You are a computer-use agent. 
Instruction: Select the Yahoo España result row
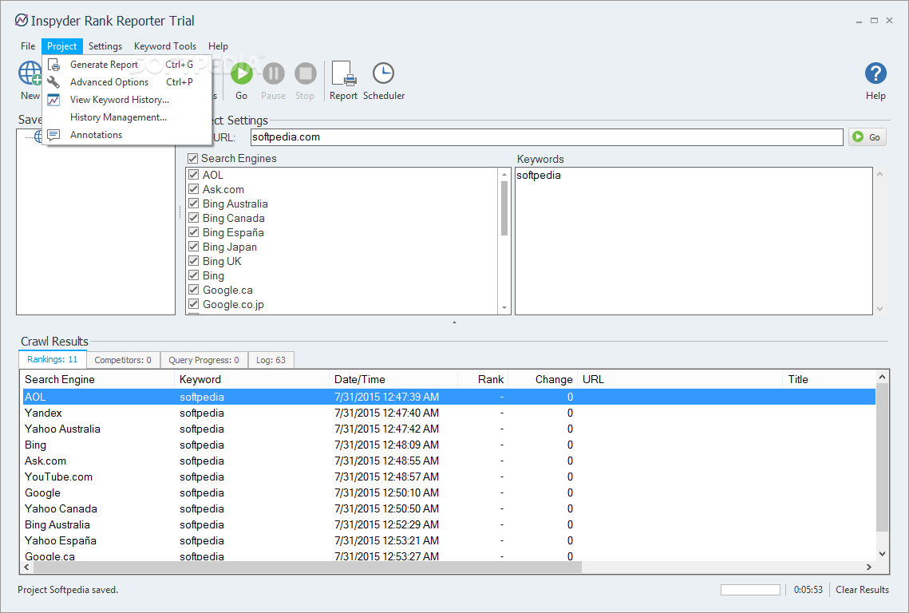point(449,540)
